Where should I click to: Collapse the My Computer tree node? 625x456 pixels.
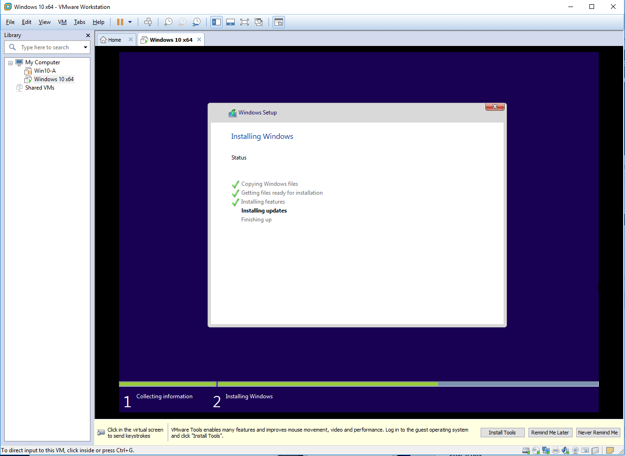[10, 63]
